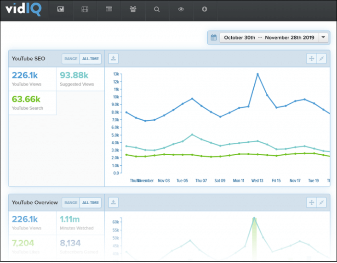Collapse the YouTube SEO panel
Viewport: 337px width, 263px height.
[x=321, y=59]
